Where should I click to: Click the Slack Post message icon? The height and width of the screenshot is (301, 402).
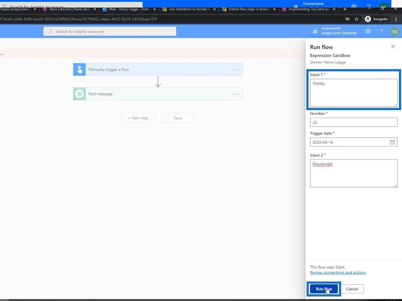(x=79, y=94)
